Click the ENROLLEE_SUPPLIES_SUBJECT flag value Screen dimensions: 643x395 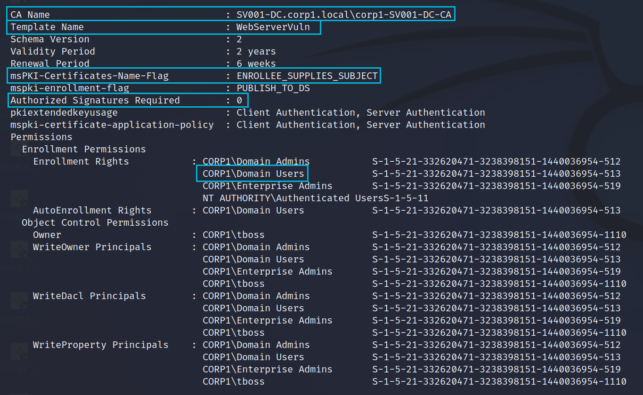coord(307,76)
